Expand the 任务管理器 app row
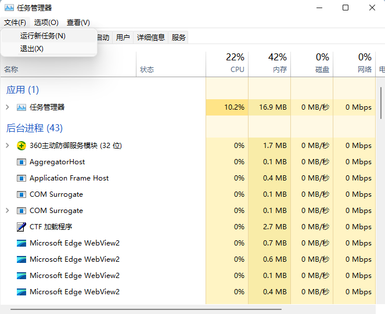385x314 pixels. click(8, 107)
